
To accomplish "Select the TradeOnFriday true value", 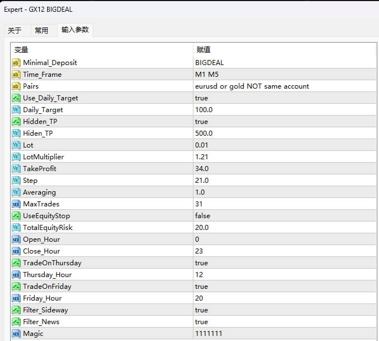I will click(201, 287).
